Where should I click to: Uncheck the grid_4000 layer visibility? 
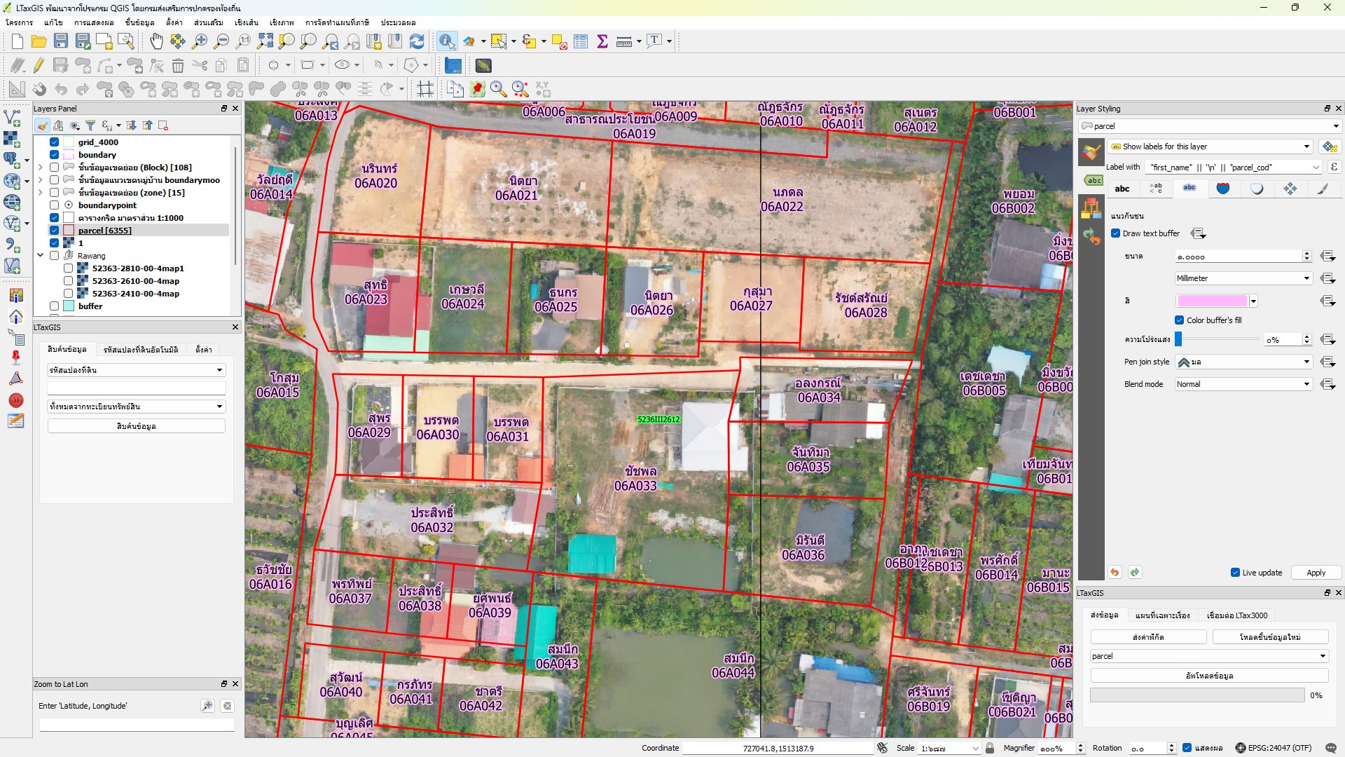[x=54, y=142]
